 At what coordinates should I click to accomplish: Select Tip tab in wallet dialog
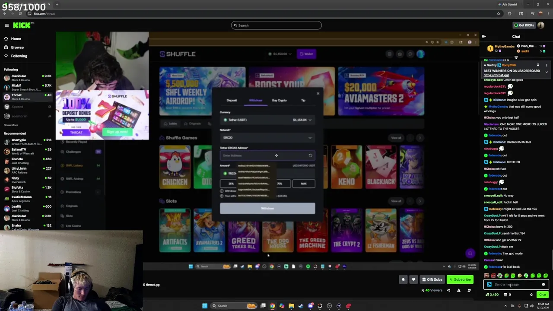coord(303,100)
